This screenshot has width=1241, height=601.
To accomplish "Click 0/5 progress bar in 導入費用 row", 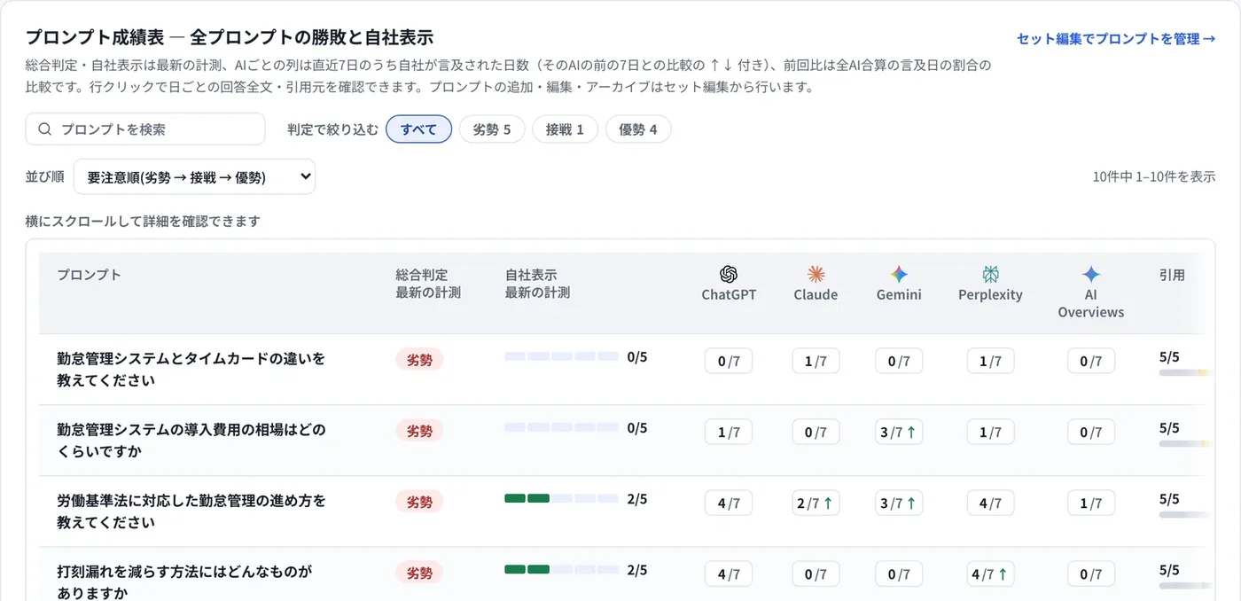I will pos(561,427).
